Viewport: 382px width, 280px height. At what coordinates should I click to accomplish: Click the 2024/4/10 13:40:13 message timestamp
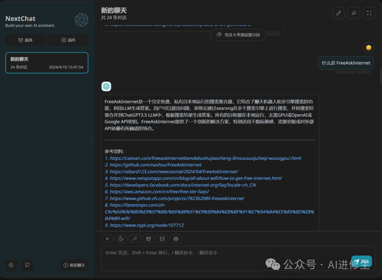pos(353,72)
